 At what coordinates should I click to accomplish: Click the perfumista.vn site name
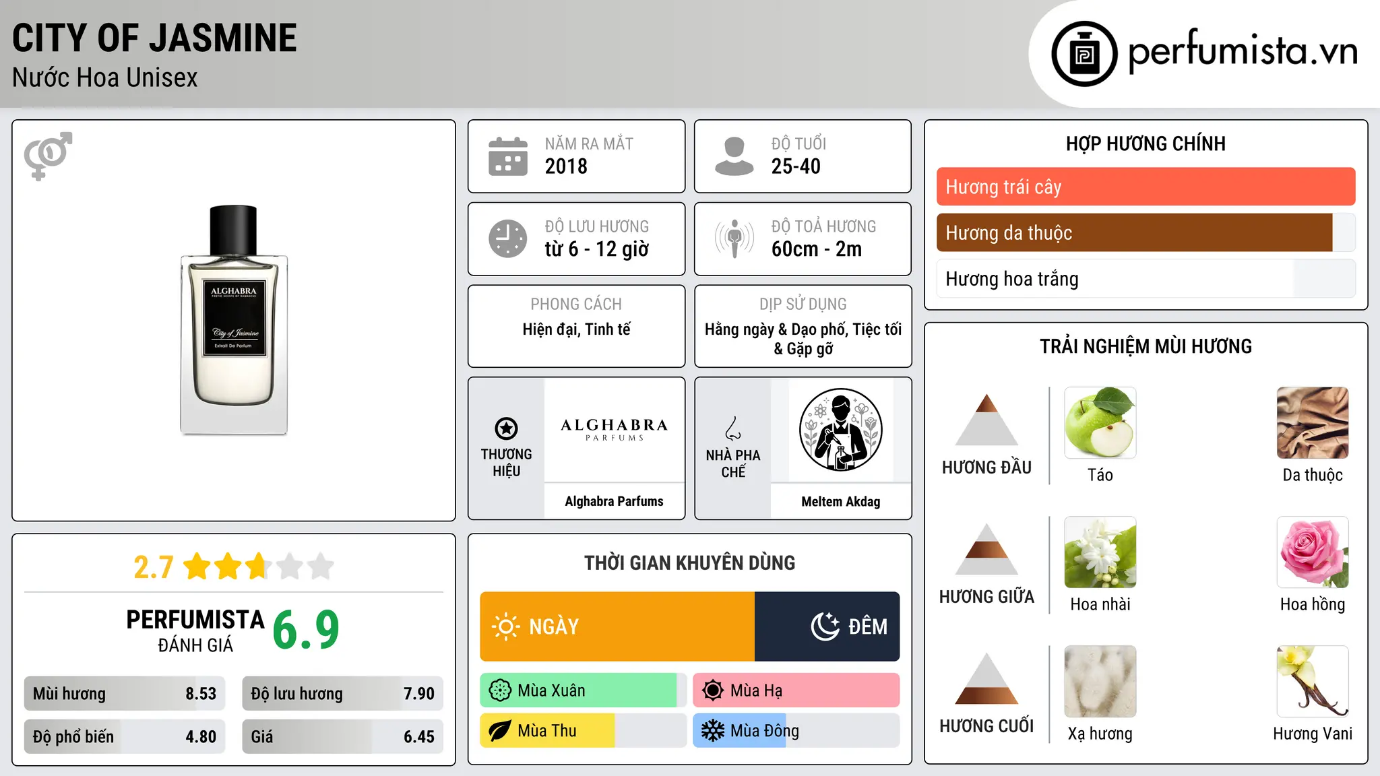[1243, 52]
